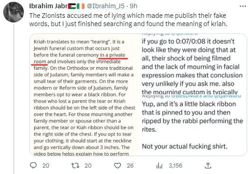The width and height of the screenshot is (248, 174).
Task: Click the share upload arrow icon
Action: tap(208, 165)
